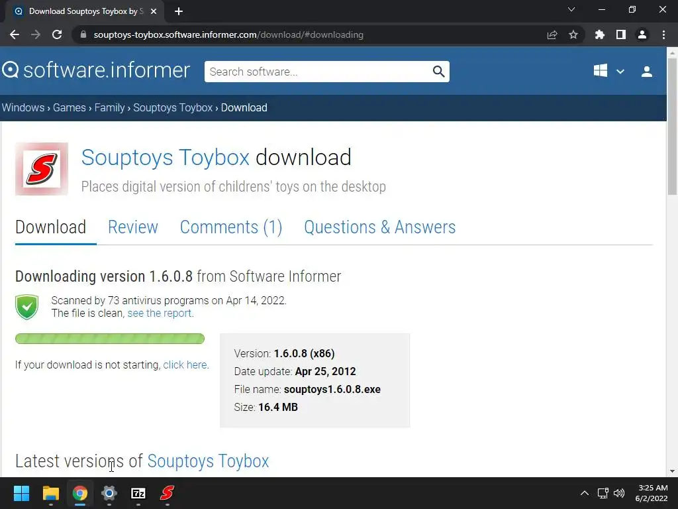Click the file name souptoys1.6.0.8.exe
Image resolution: width=678 pixels, height=509 pixels.
(x=332, y=389)
